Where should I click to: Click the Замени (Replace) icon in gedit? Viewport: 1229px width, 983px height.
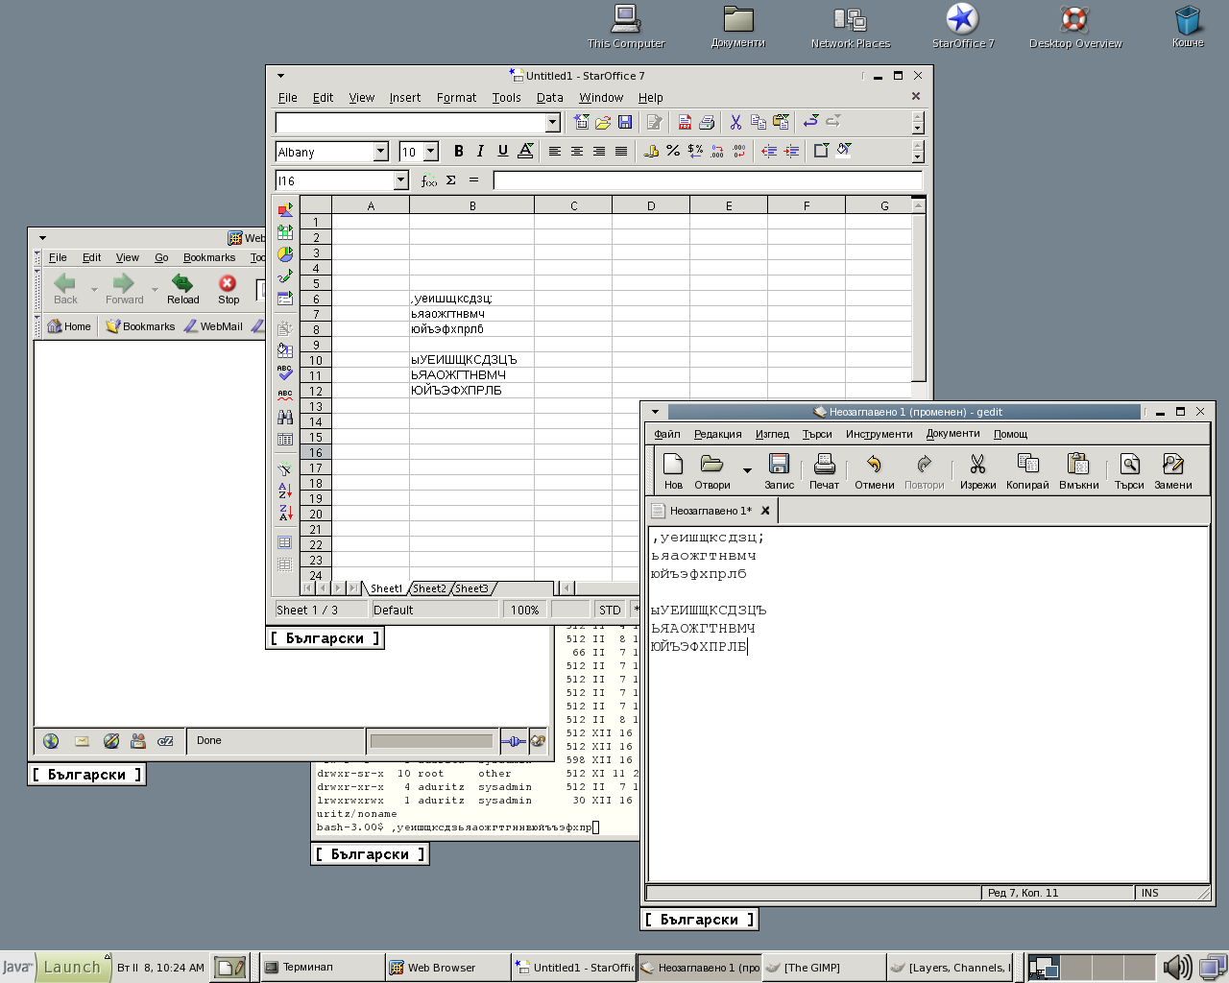point(1172,470)
